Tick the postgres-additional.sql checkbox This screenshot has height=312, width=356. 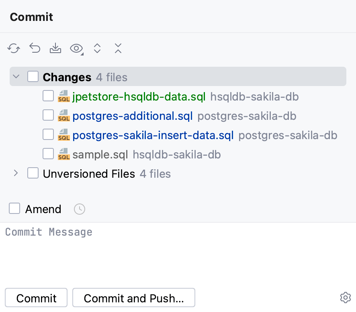48,115
